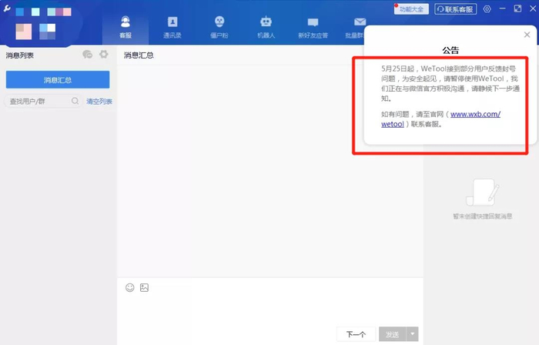Click the 暂未创建快捷回复消息 text
The width and height of the screenshot is (539, 345).
tap(483, 216)
